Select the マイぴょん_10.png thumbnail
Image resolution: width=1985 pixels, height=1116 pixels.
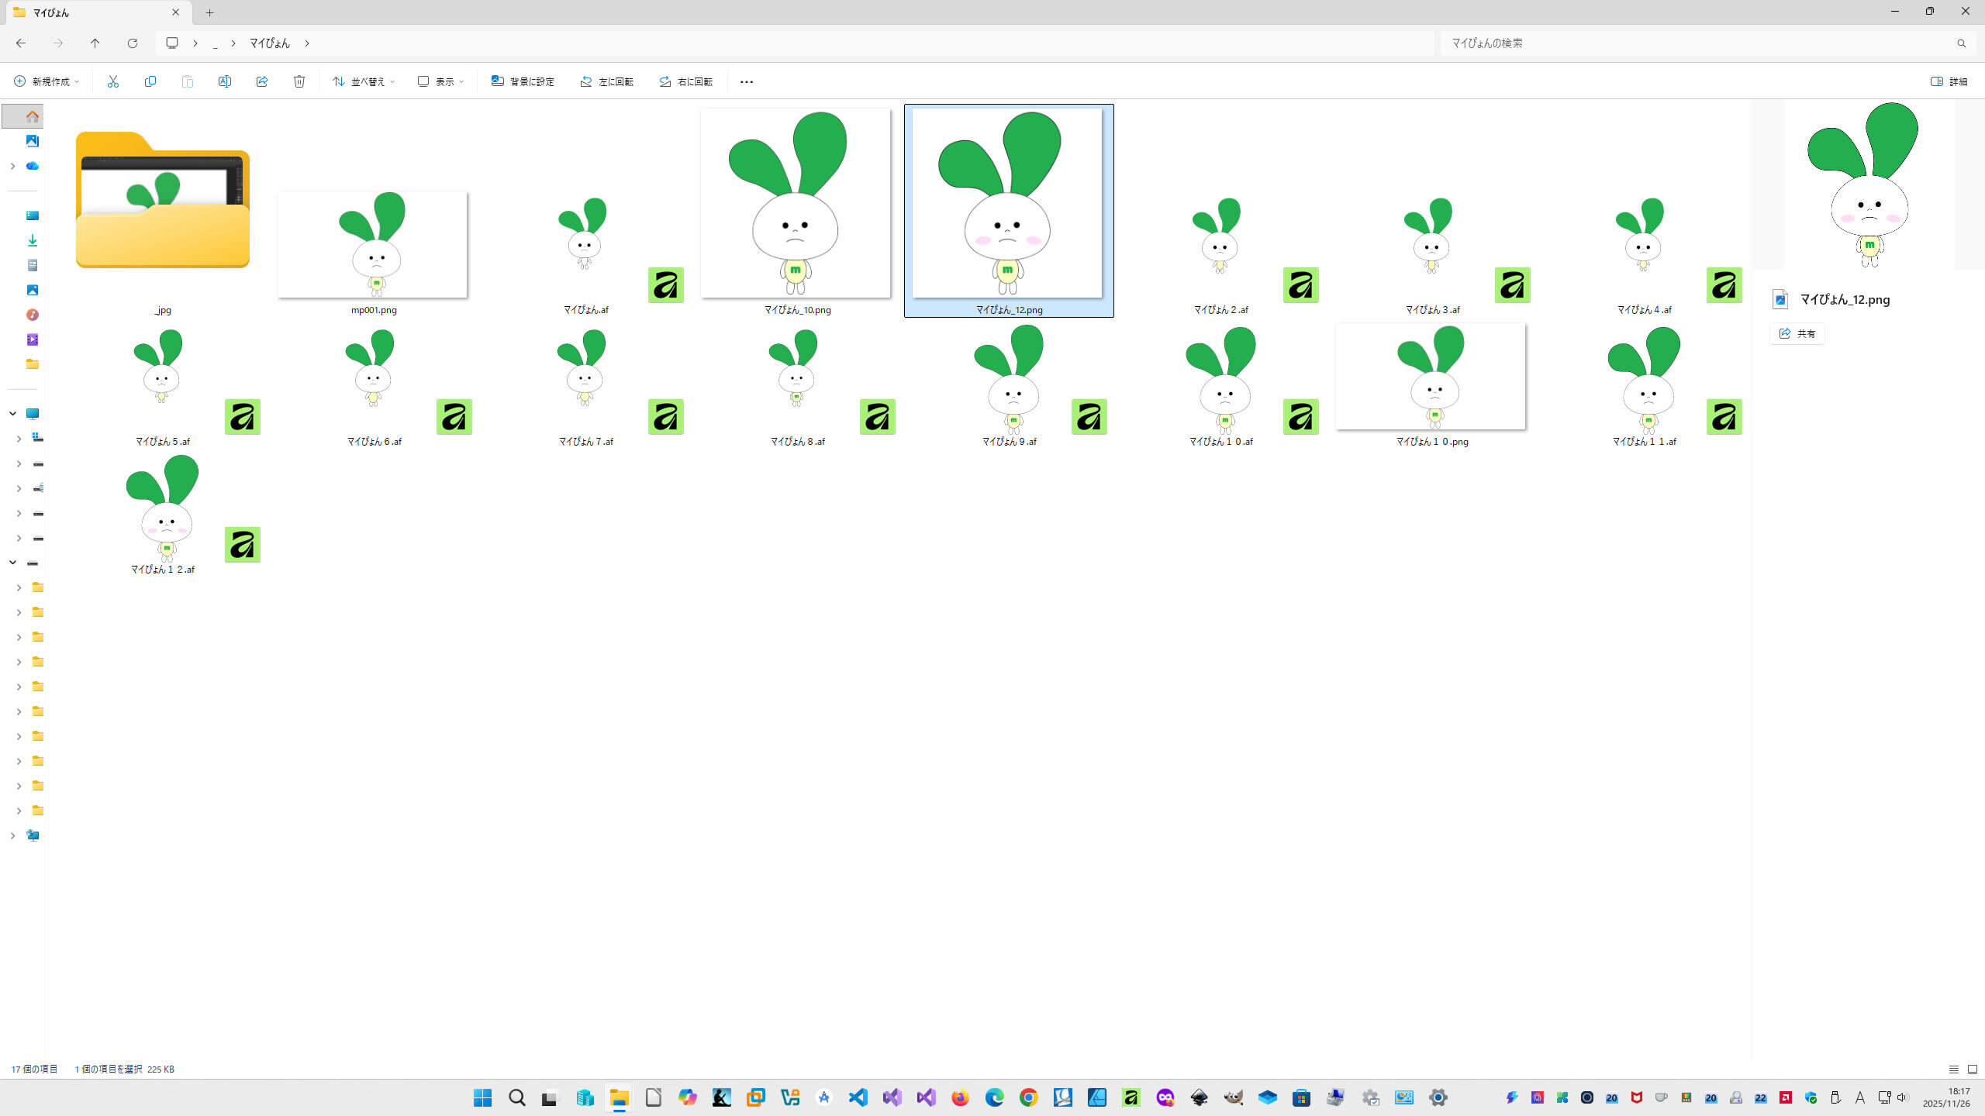[796, 203]
